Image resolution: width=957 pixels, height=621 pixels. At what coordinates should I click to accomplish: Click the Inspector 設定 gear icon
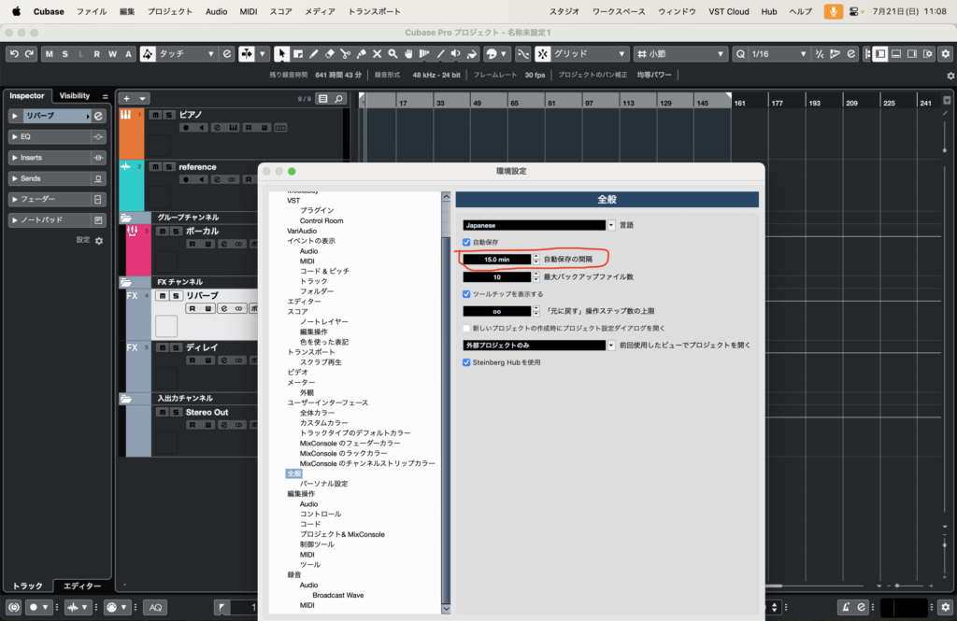coord(99,240)
